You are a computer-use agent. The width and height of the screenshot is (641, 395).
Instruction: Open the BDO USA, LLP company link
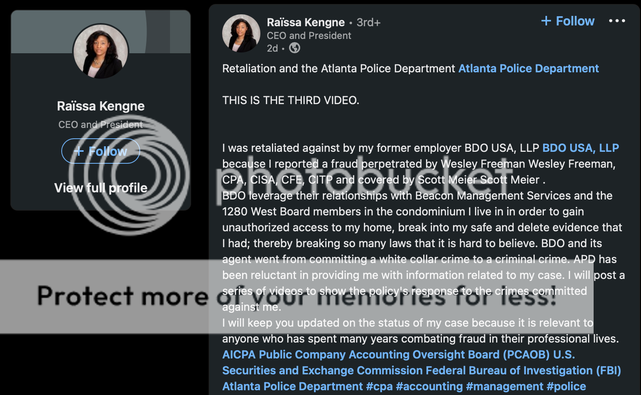[x=580, y=148]
